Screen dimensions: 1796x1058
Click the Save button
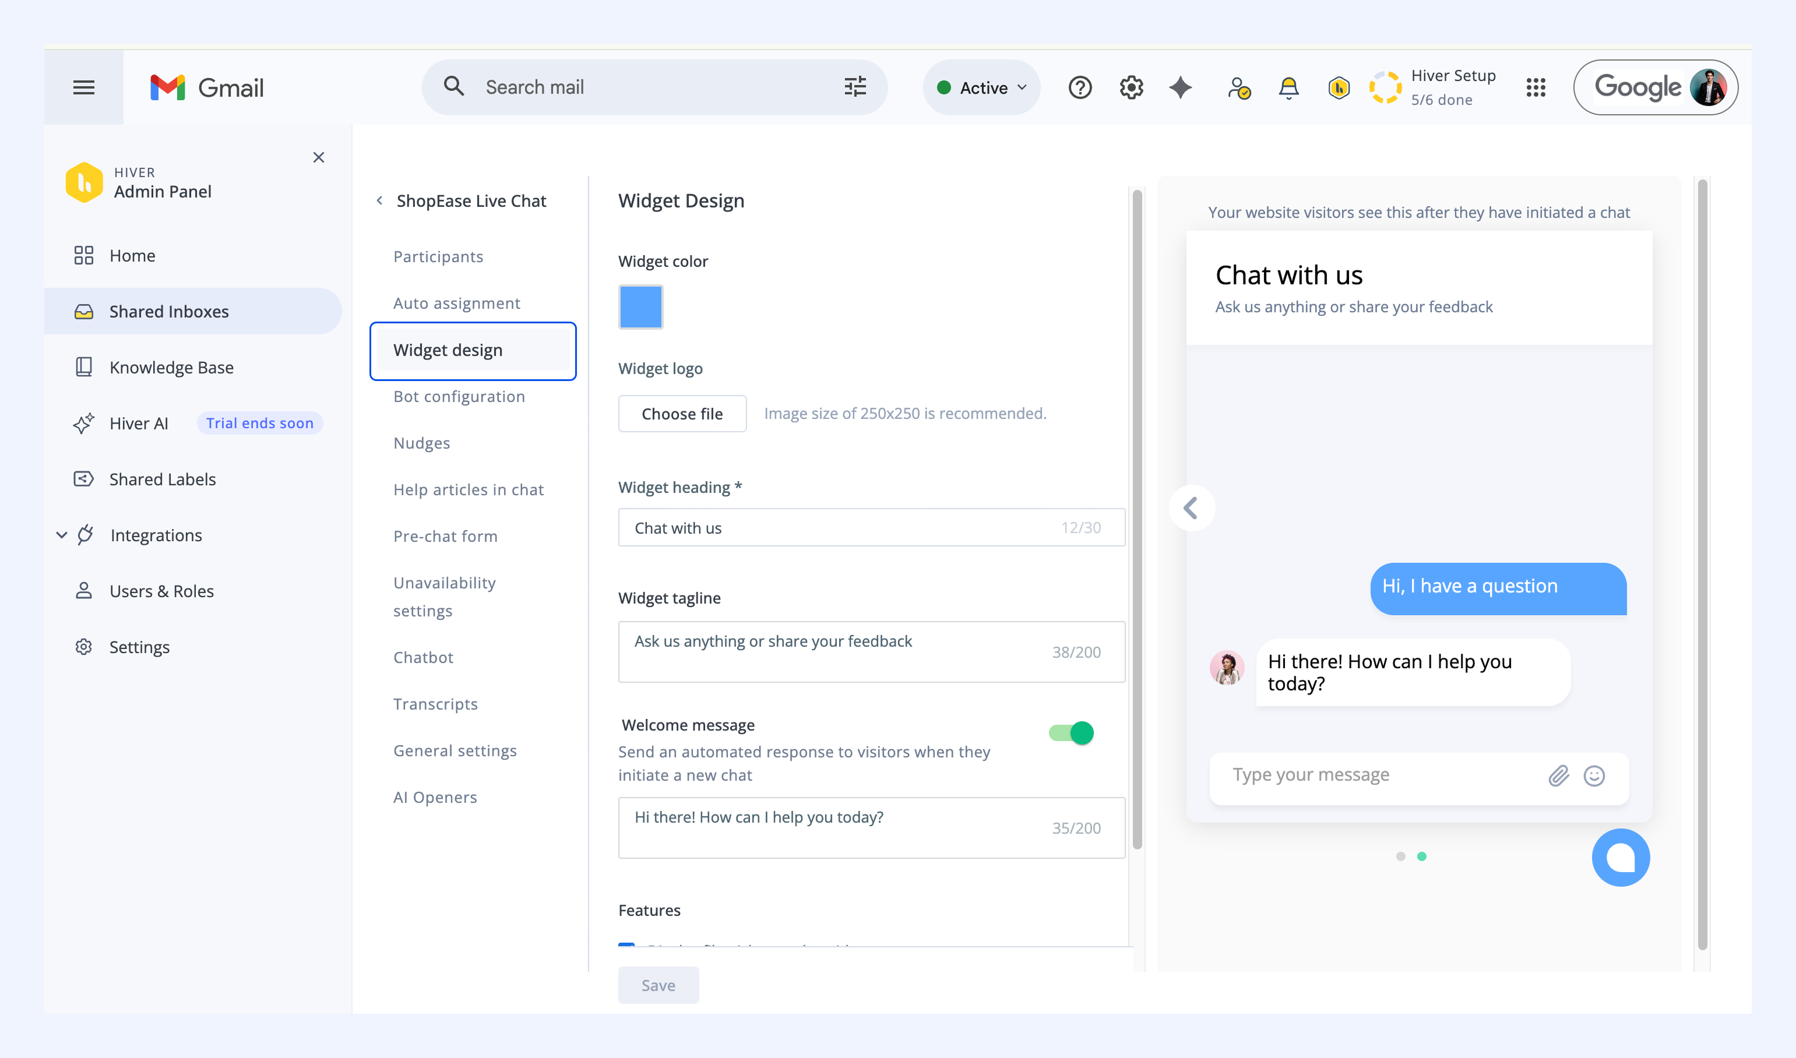[x=658, y=985]
